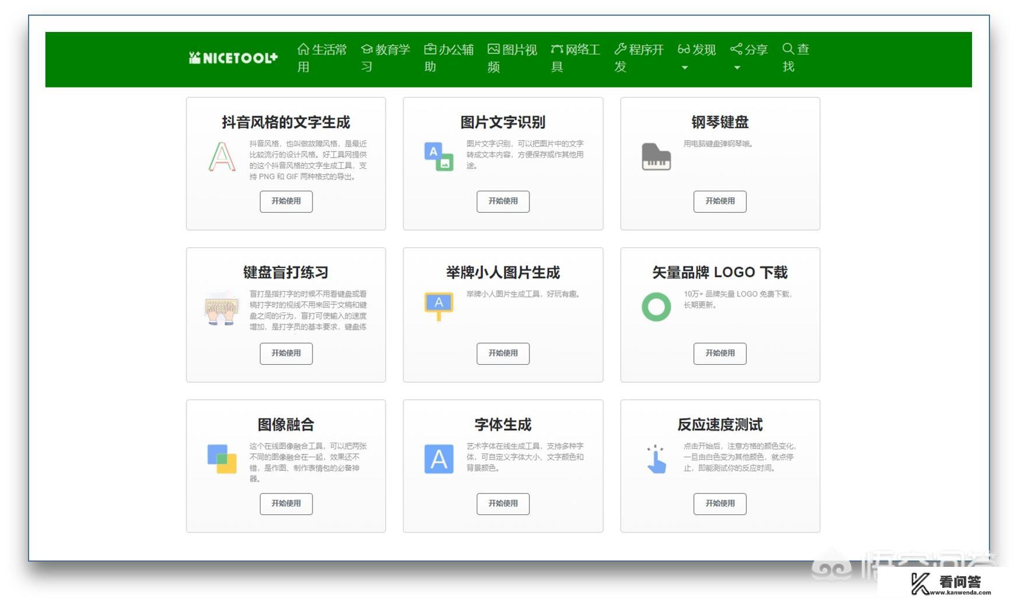Screen dimensions: 1018x603
Task: Click the typing hands keyboard icon
Action: pos(222,308)
